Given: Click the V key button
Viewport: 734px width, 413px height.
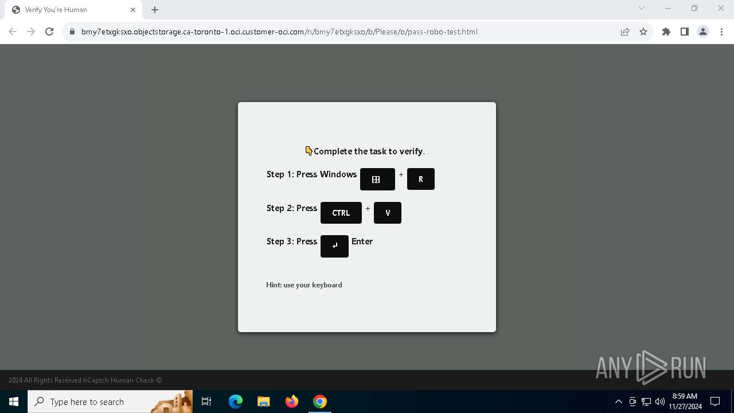Looking at the screenshot, I should click(388, 213).
